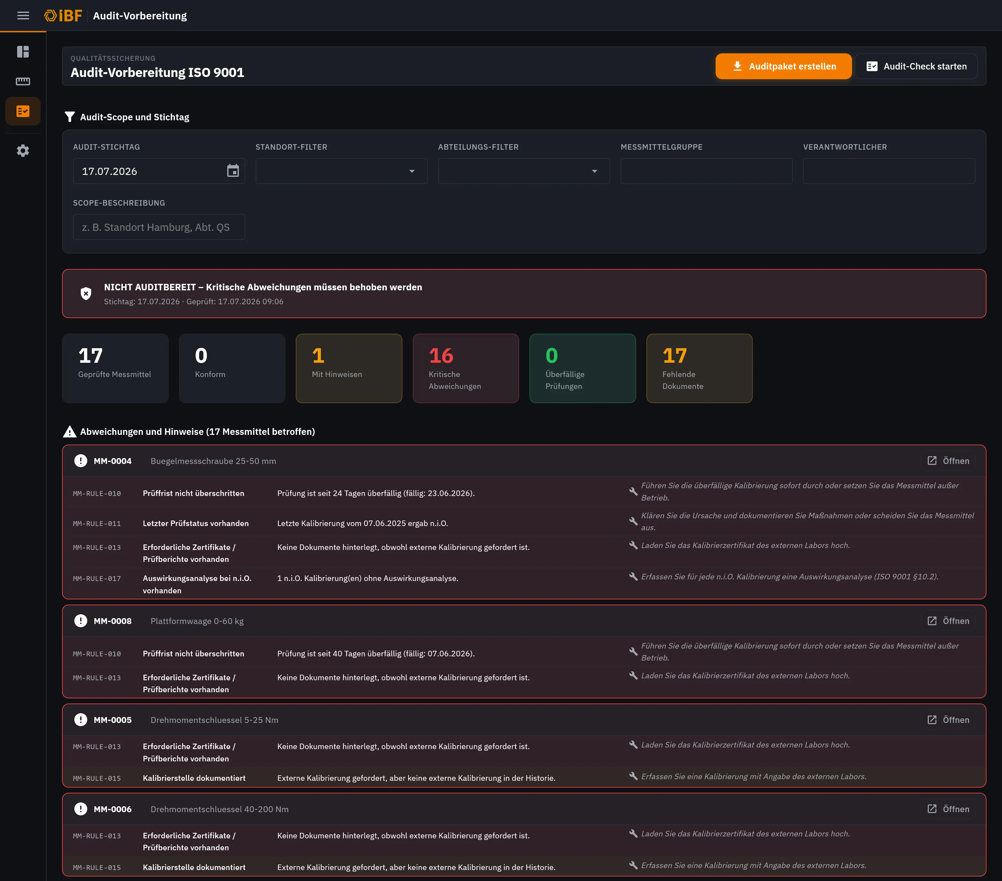The width and height of the screenshot is (1002, 881).
Task: Open MM-0008 with its Öffnen button
Action: [x=948, y=621]
